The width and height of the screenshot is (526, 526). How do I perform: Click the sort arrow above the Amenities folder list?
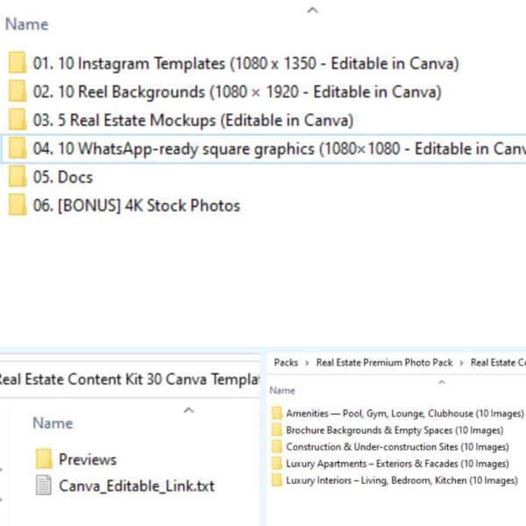pyautogui.click(x=441, y=382)
